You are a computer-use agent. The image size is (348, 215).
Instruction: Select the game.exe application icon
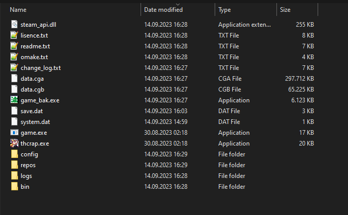pos(14,133)
